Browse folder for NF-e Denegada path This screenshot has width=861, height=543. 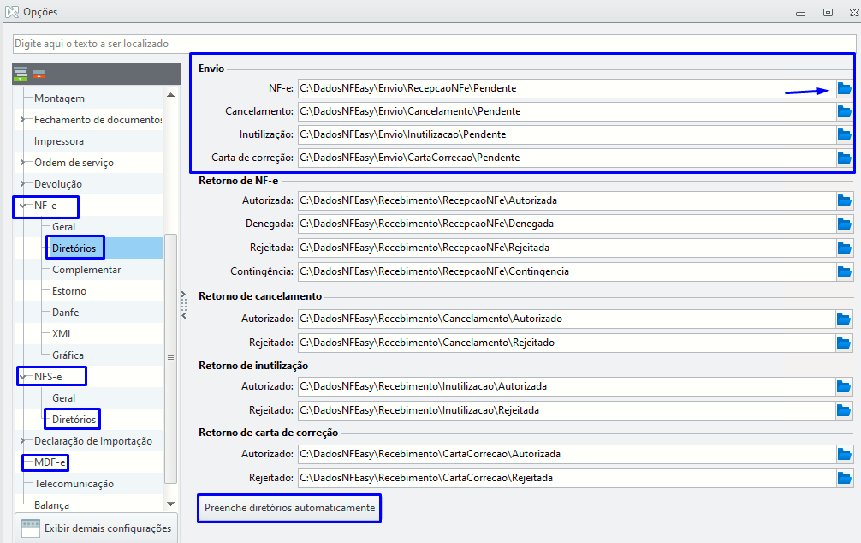(x=844, y=224)
